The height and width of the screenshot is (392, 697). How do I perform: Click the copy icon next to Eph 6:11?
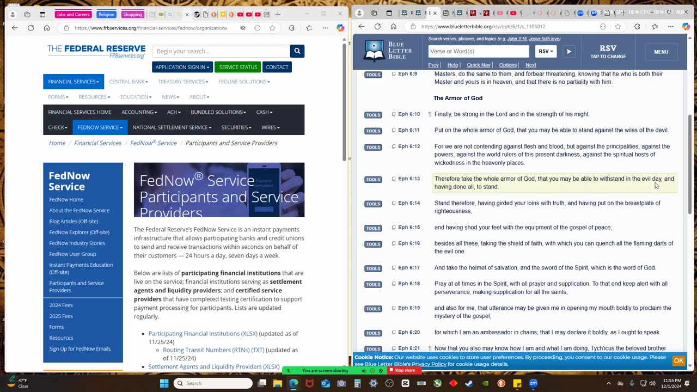(394, 131)
